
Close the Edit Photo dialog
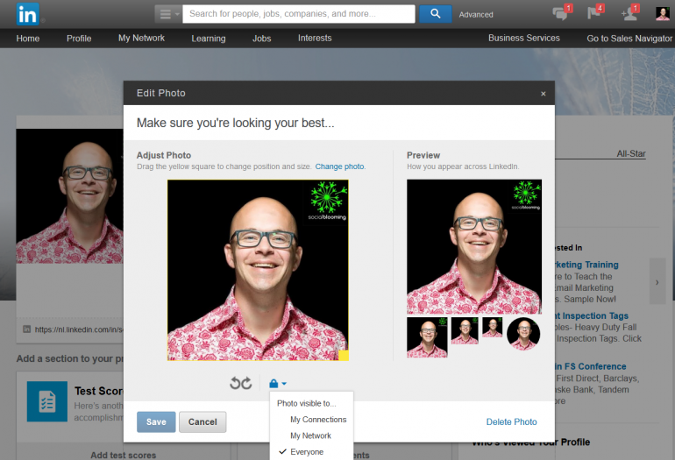[x=544, y=94]
